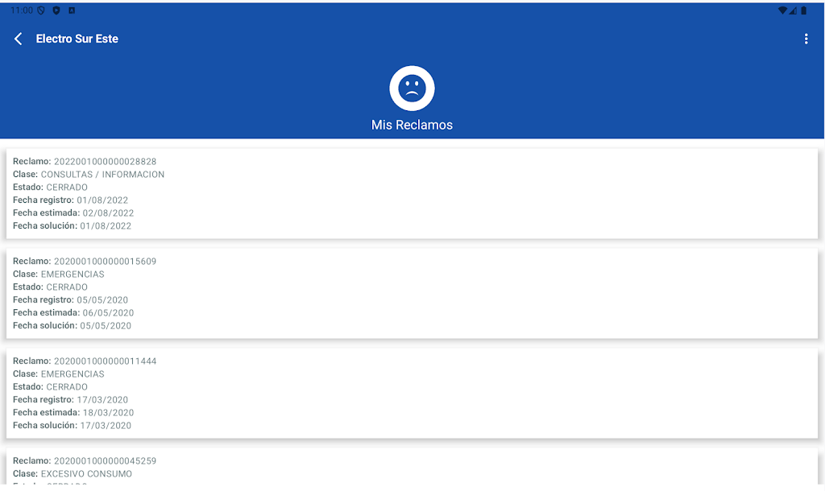Click the battery icon in status bar

803,10
